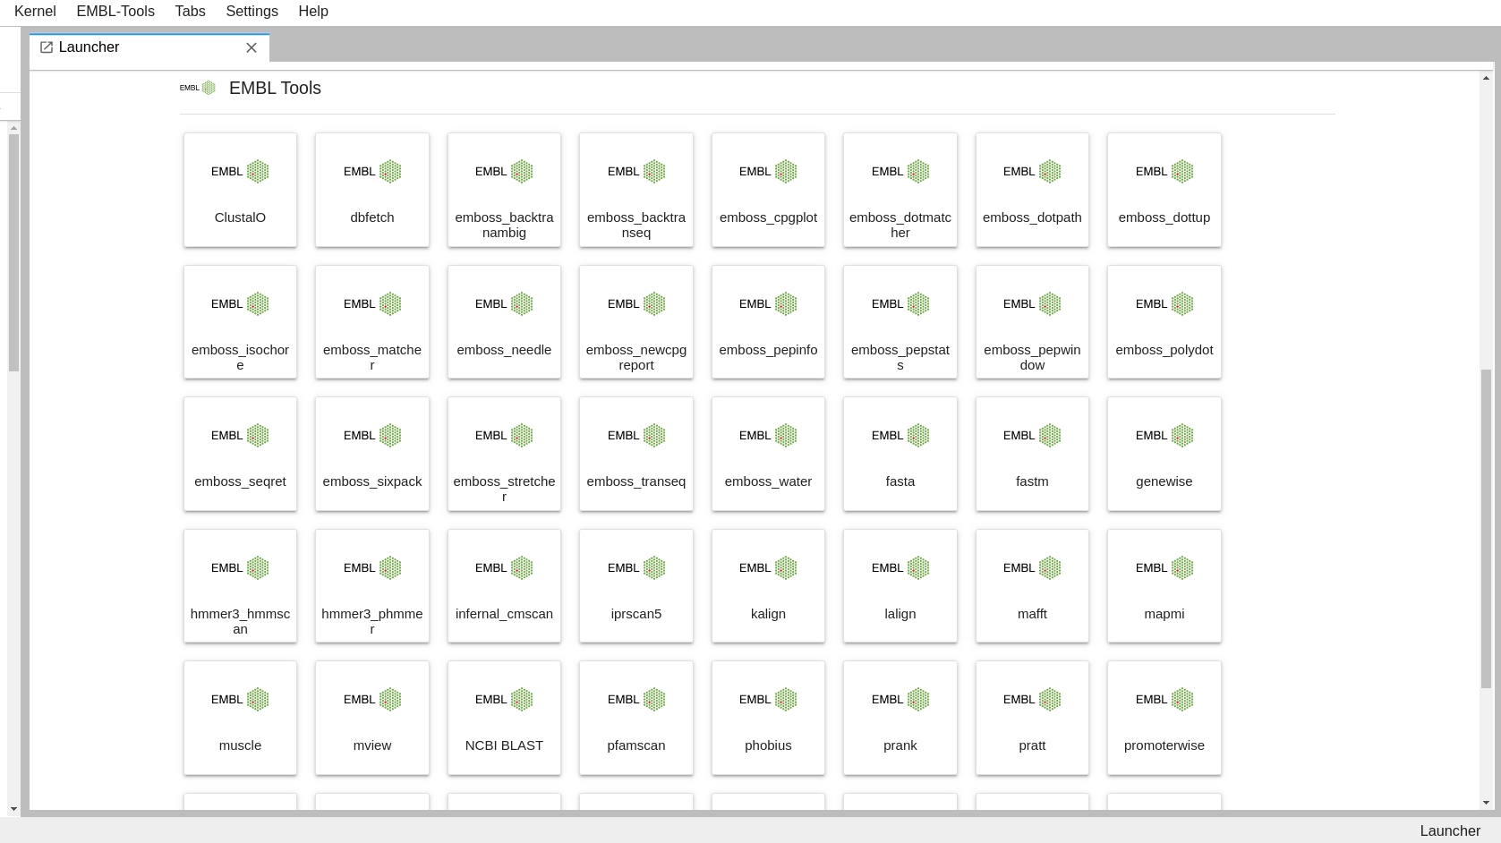Launch the NCBI BLAST tool

pos(504,718)
